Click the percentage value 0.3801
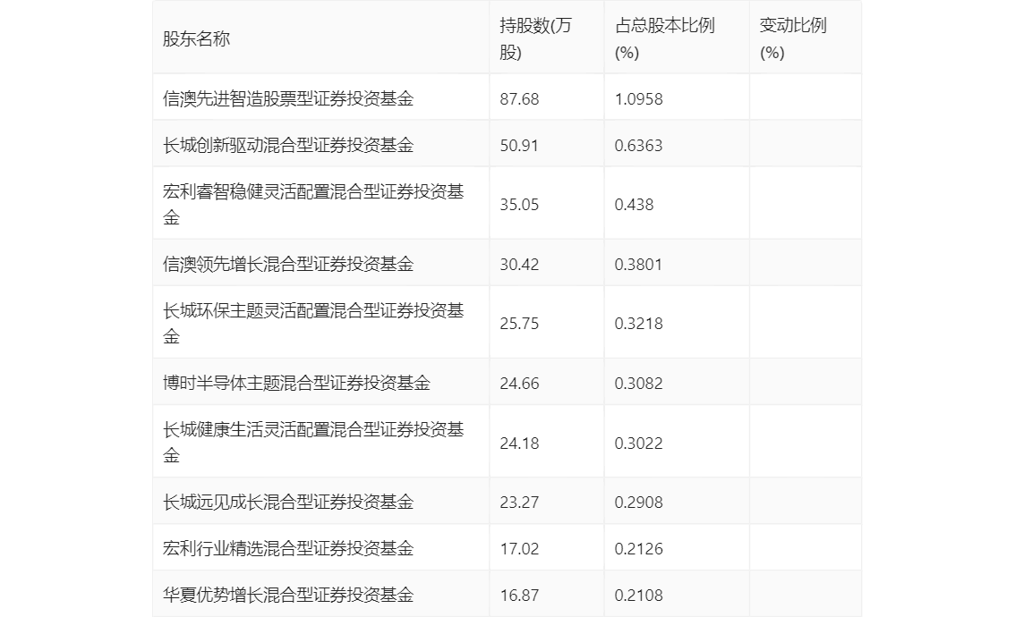The width and height of the screenshot is (1015, 617). tap(638, 265)
